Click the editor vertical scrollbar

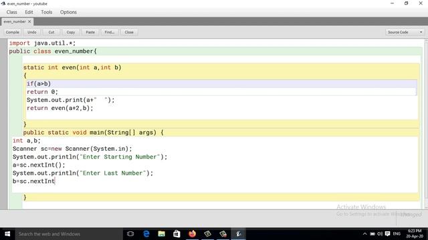pyautogui.click(x=426, y=124)
